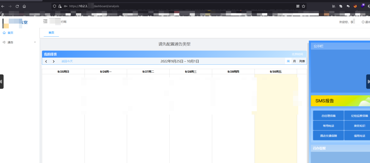Open 值班电话 button
Screen dimensions: 370x163
point(357,136)
